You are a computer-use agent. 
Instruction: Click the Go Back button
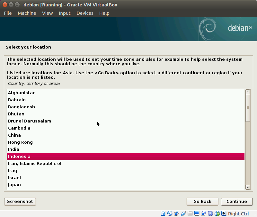point(202,202)
